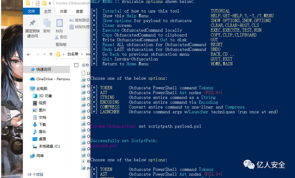Click 'RESET' in help command column
This screenshot has height=178, width=295.
(x=217, y=45)
